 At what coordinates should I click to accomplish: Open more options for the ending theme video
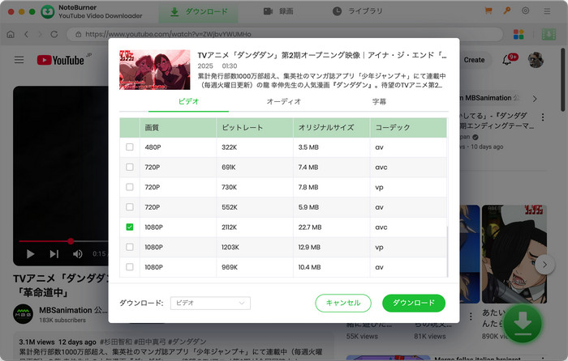click(x=542, y=117)
